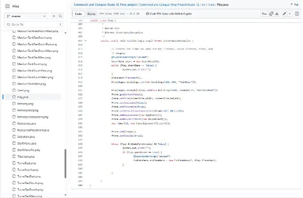303x198 pixels.
Task: Open Tiberium.png in file tree
Action: pyautogui.click(x=26, y=156)
